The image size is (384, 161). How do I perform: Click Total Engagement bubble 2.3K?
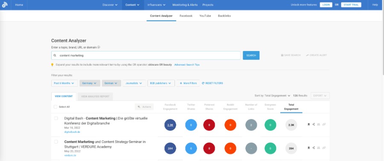(x=291, y=125)
